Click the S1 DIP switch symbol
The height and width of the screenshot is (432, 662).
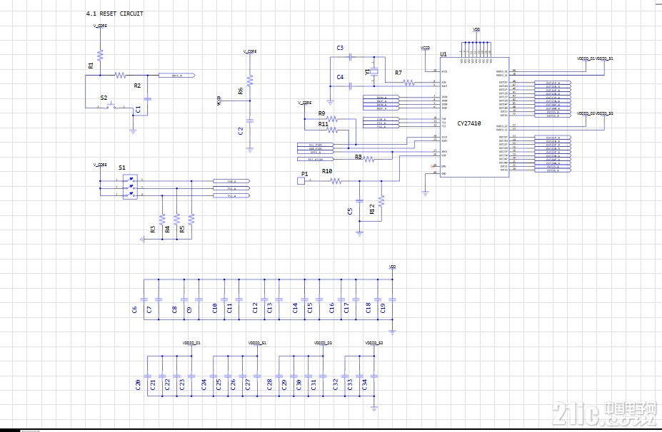(x=131, y=187)
